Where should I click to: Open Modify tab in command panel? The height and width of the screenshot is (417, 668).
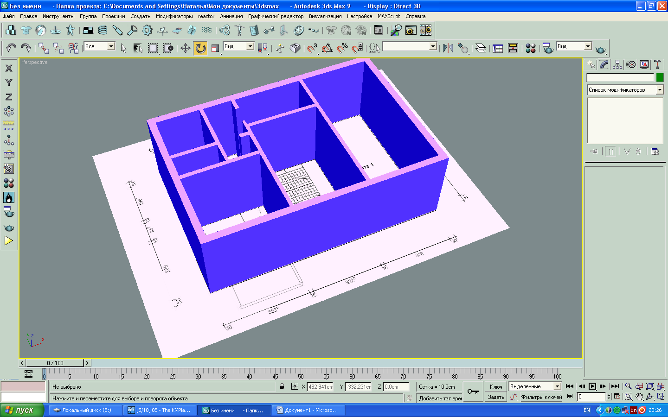click(x=604, y=64)
